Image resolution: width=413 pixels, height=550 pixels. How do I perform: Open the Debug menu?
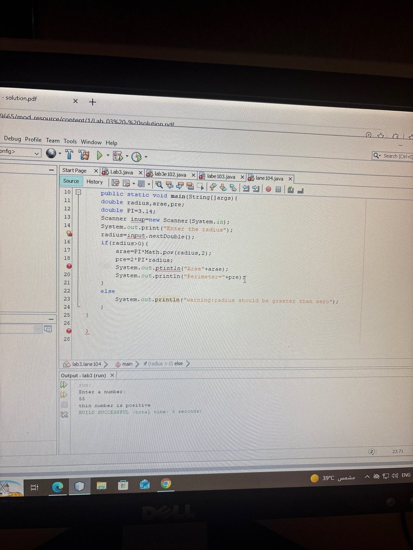tap(12, 139)
